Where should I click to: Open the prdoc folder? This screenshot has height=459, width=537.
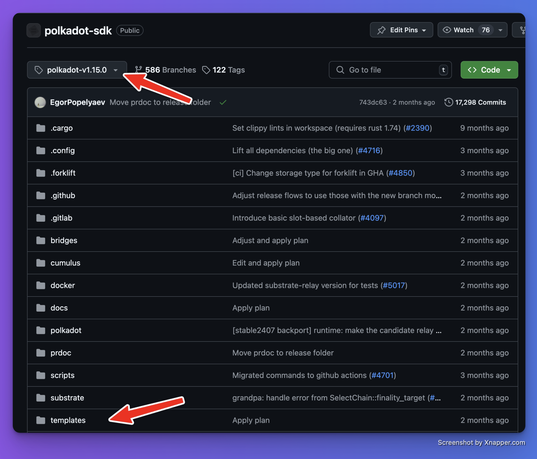[61, 353]
